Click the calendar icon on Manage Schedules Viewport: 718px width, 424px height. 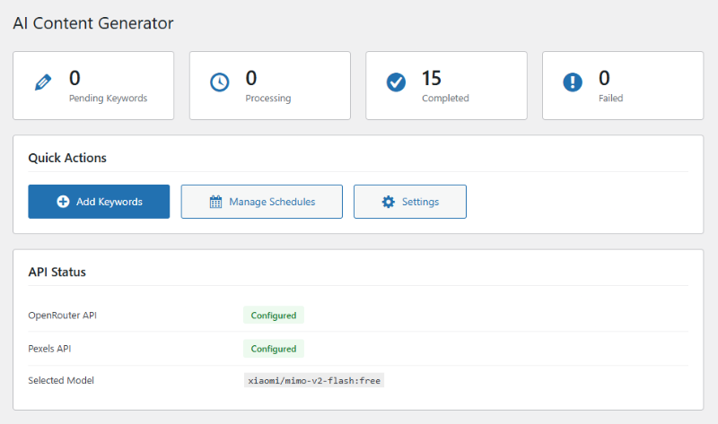pyautogui.click(x=215, y=202)
